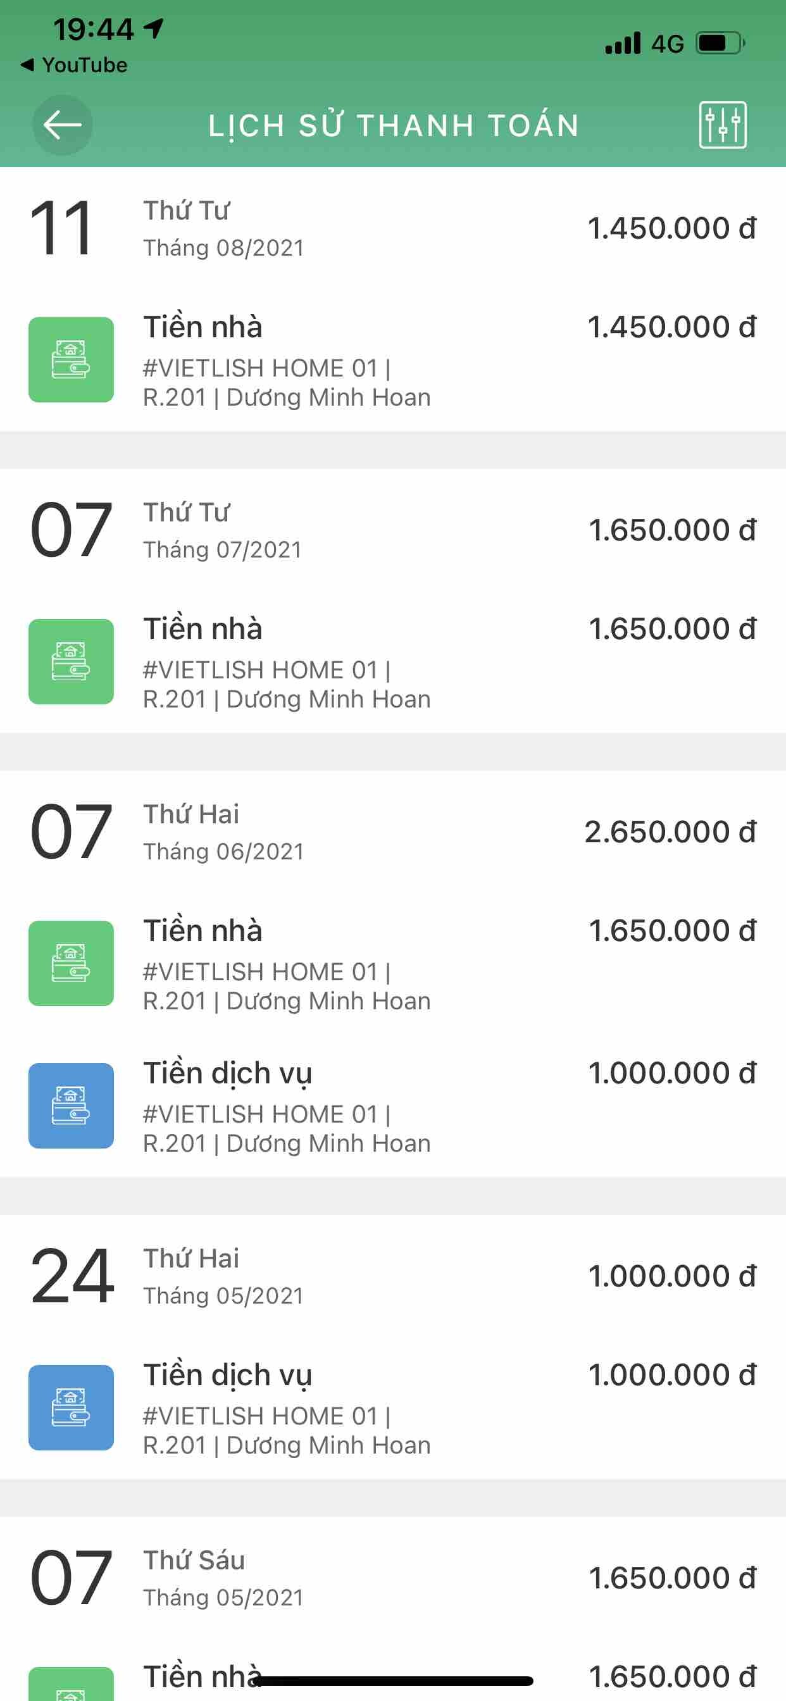Return to YouTube via status bar link
Viewport: 786px width, 1701px height.
tap(74, 65)
